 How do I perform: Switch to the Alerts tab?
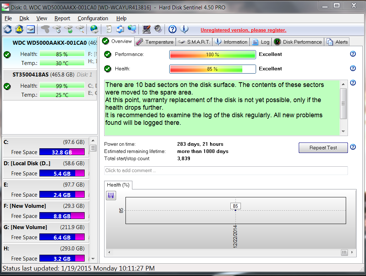point(337,42)
